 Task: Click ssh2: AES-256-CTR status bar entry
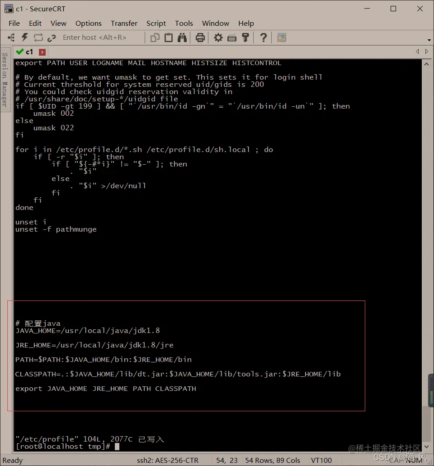(168, 461)
